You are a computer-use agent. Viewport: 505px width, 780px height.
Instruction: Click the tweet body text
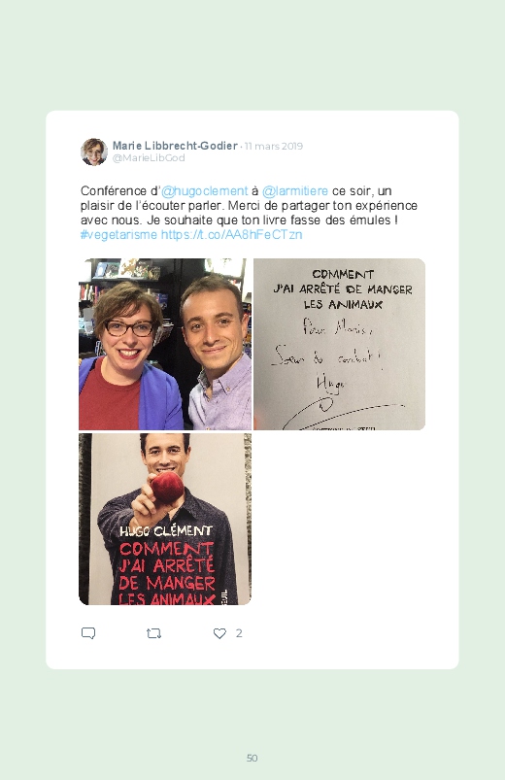point(249,213)
